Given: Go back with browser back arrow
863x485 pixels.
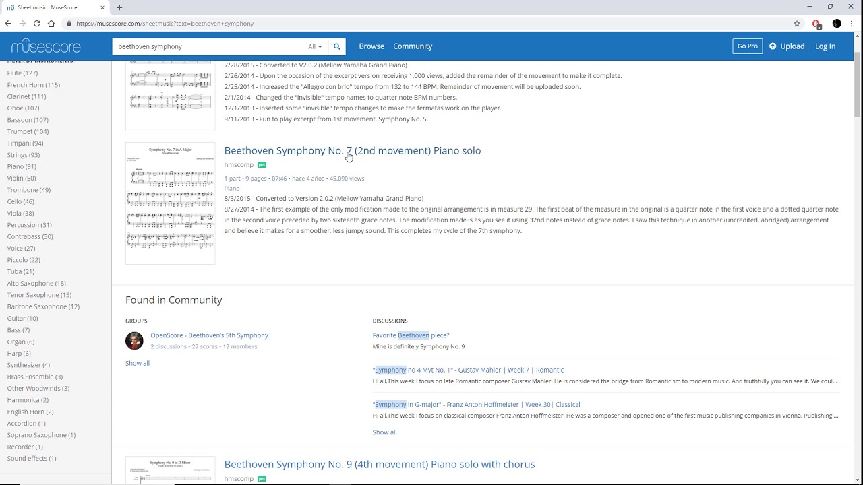Looking at the screenshot, I should (x=8, y=24).
